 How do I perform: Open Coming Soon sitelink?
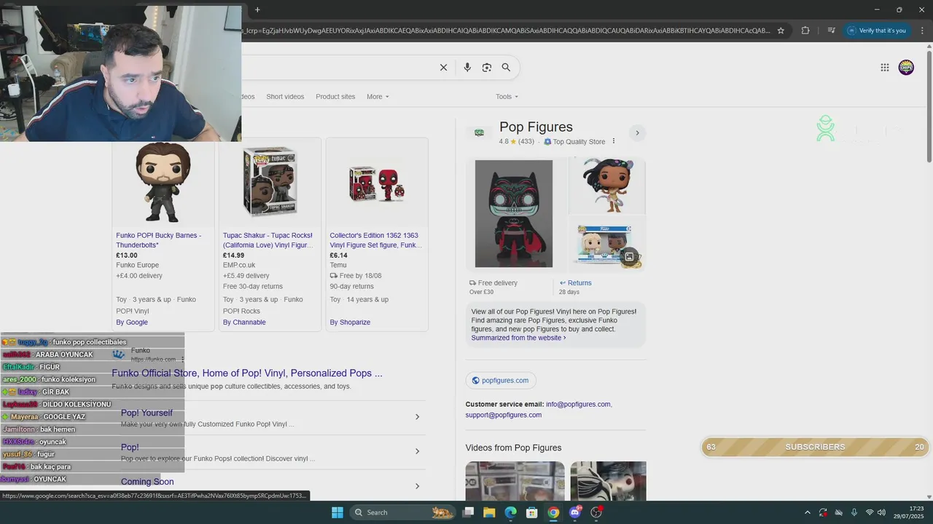click(x=147, y=482)
